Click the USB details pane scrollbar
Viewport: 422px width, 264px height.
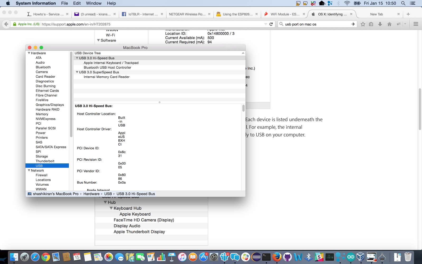[x=243, y=108]
